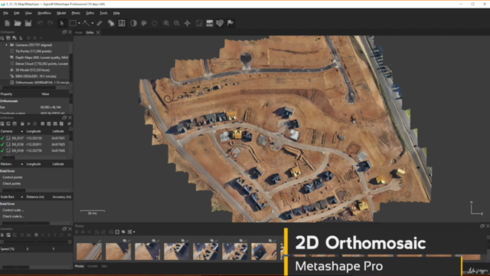
Task: Sort by the Scale Bars column header arrow
Action: [x=21, y=197]
